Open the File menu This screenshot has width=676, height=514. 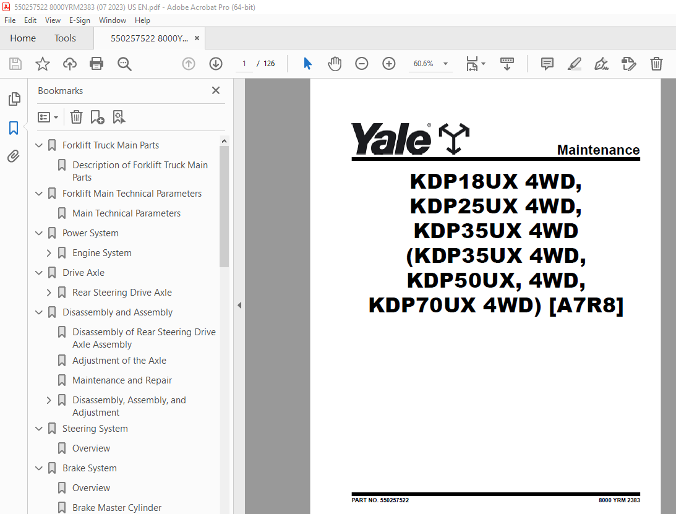[10, 20]
